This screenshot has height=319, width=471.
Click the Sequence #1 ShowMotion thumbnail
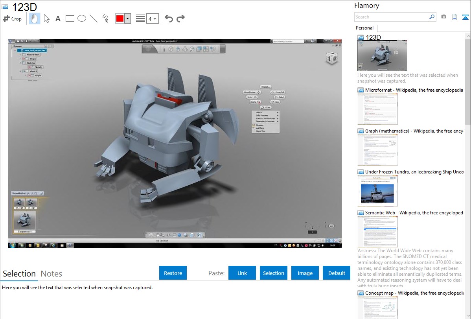(x=25, y=222)
